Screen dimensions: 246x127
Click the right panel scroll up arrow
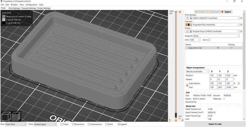pyautogui.click(x=244, y=12)
